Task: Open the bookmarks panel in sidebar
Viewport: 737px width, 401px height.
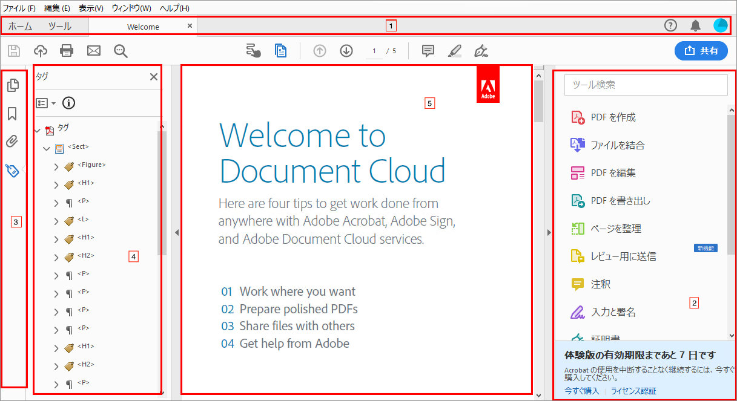Action: pyautogui.click(x=12, y=114)
